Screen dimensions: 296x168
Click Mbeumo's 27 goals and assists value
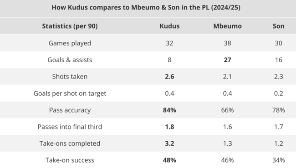tap(228, 60)
